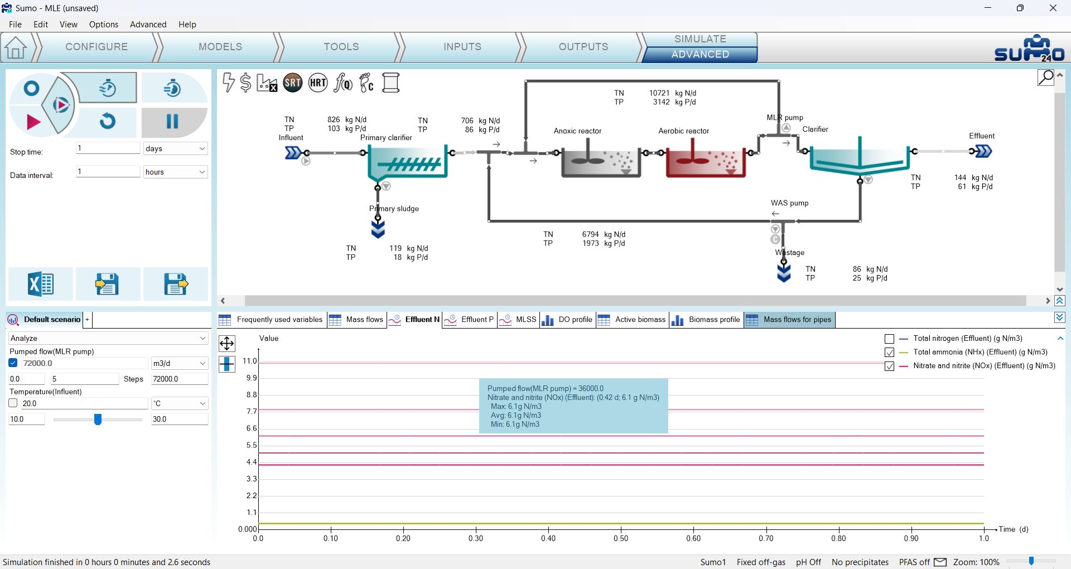Open the File menu

click(x=16, y=25)
